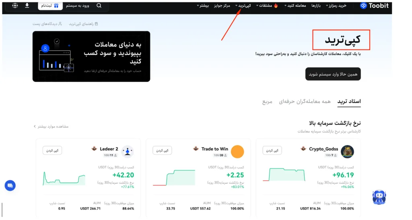Click Ledeer 2 trader avatar

[127, 152]
